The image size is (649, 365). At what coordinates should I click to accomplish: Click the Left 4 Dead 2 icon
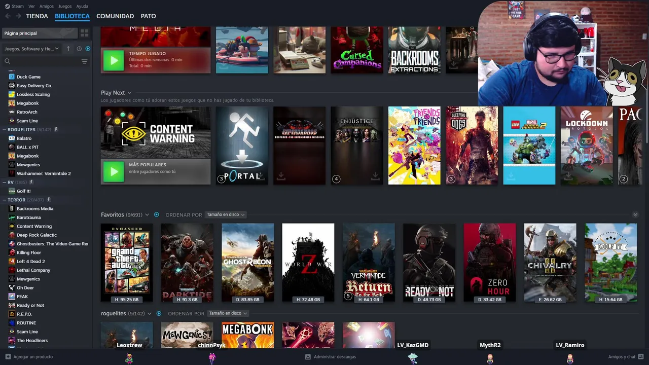click(x=12, y=262)
